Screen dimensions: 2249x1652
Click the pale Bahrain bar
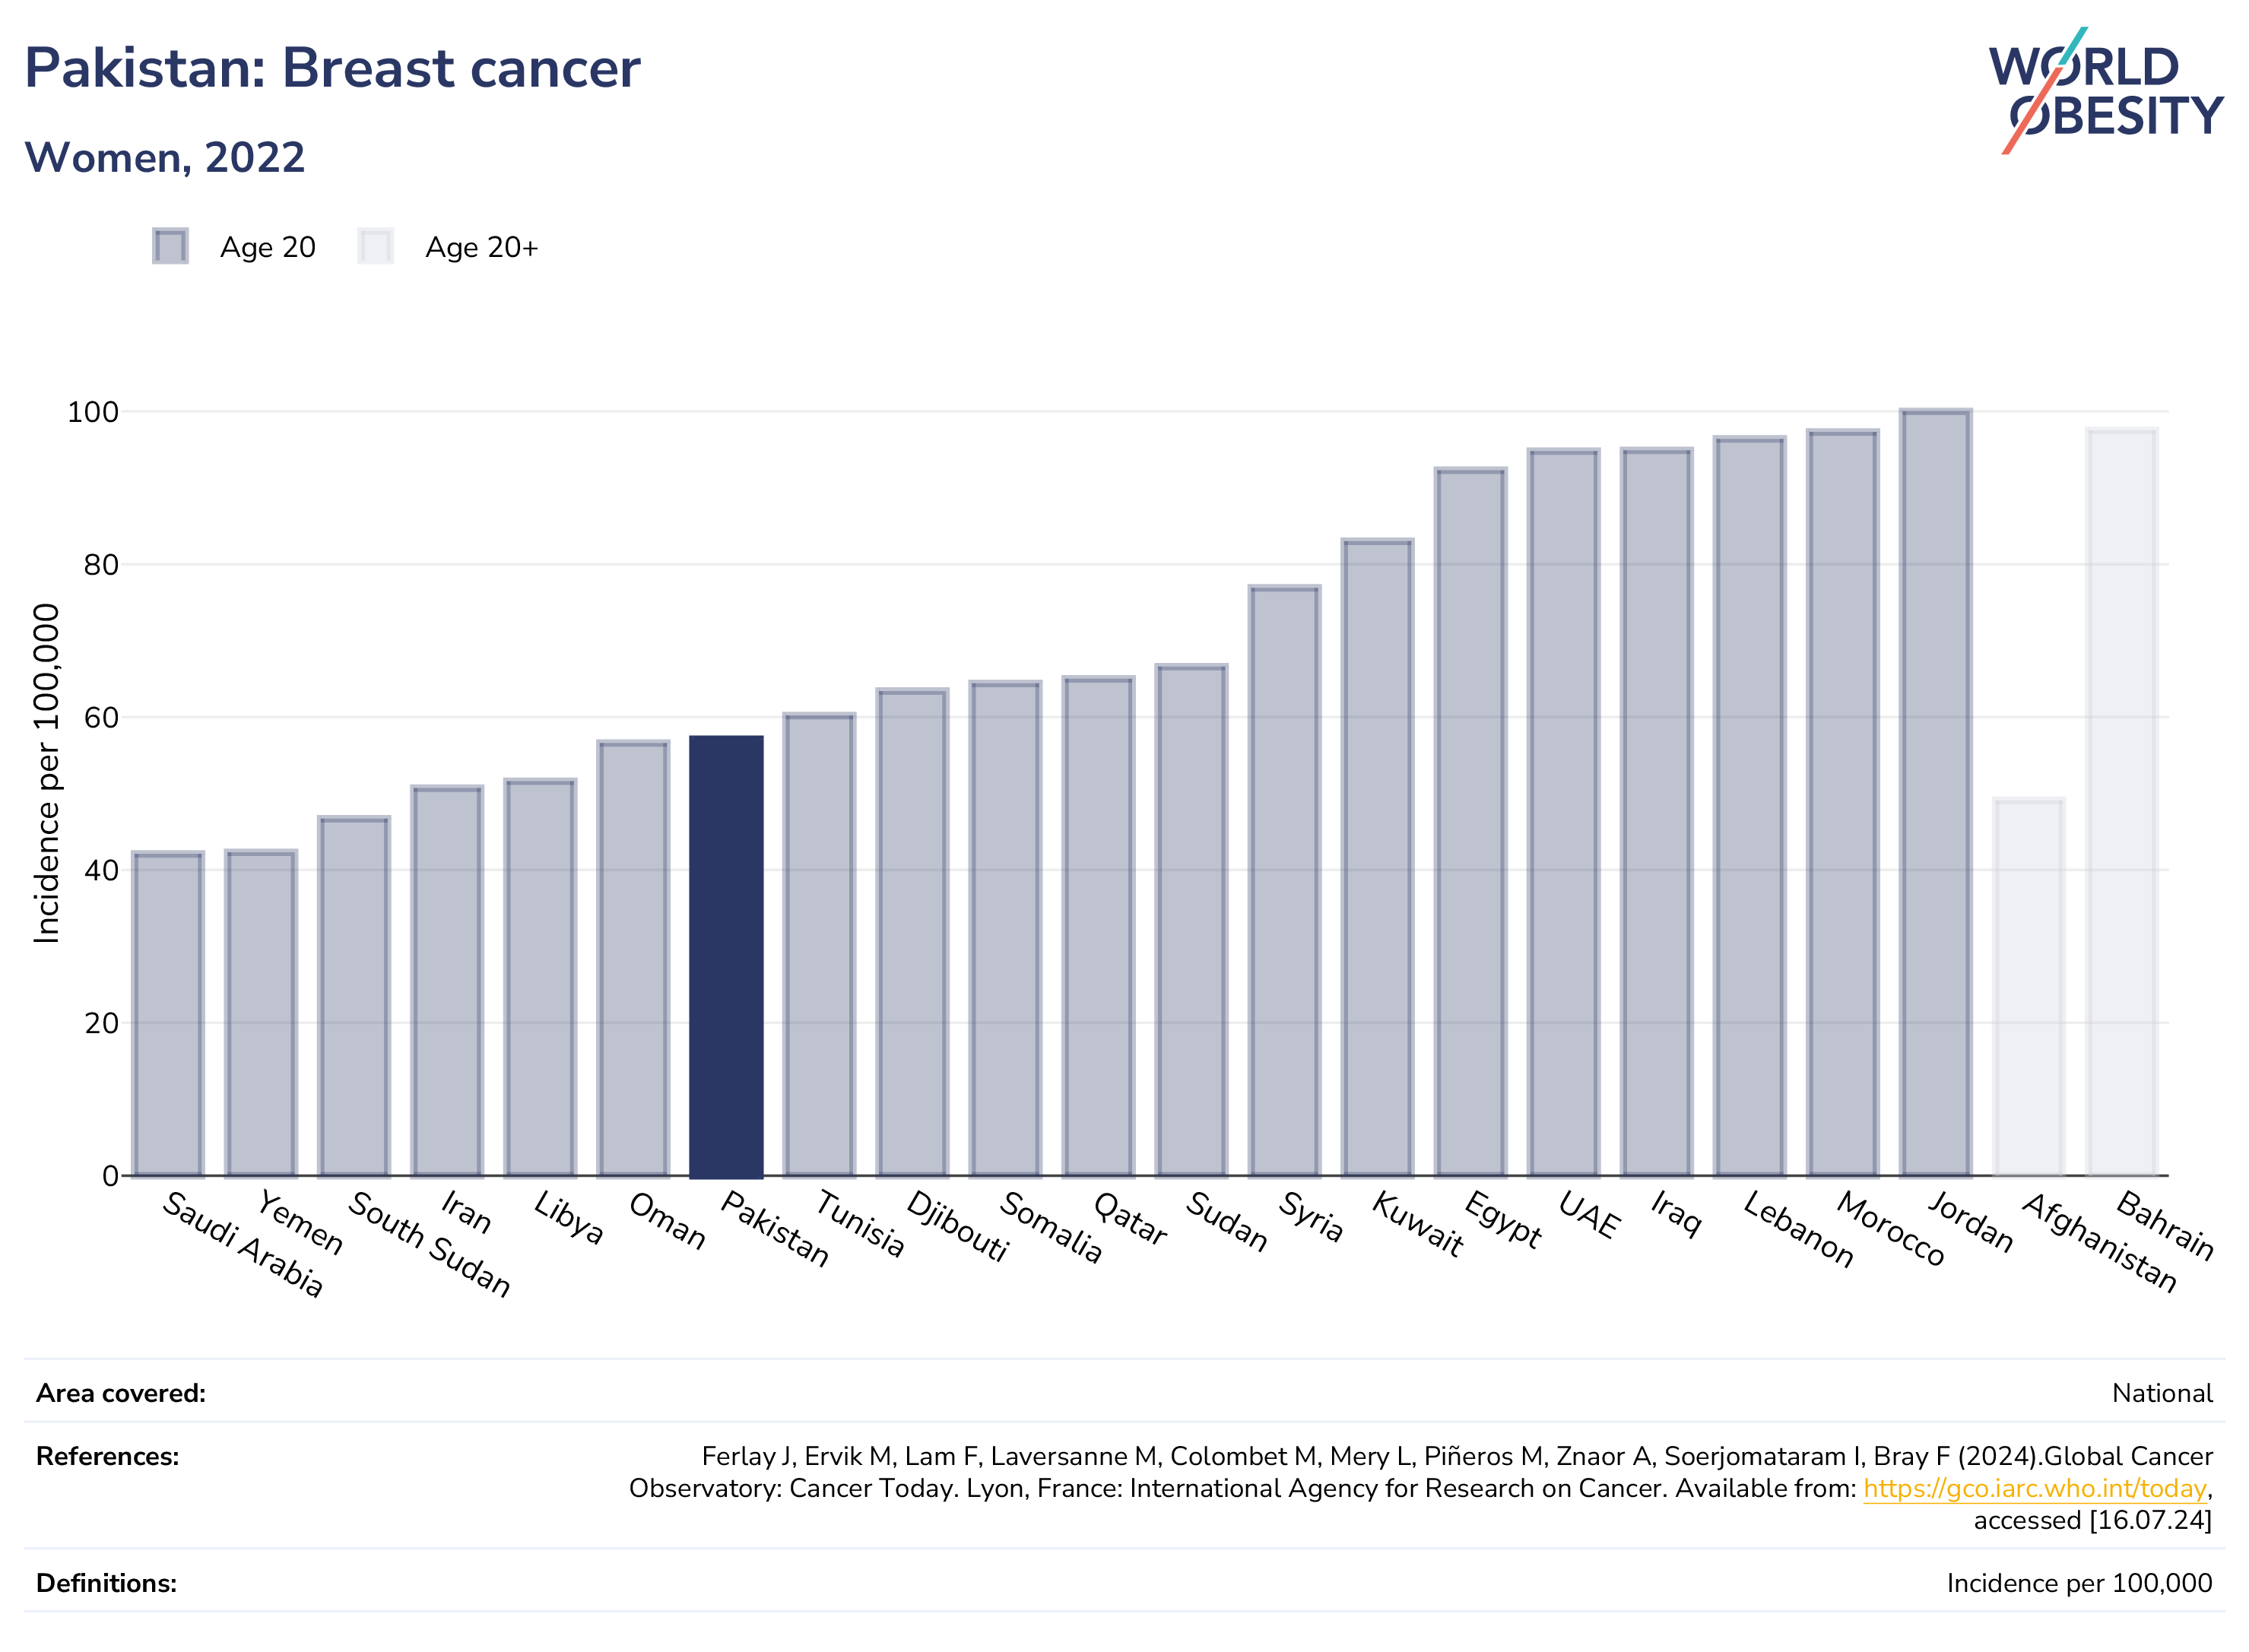[2121, 802]
